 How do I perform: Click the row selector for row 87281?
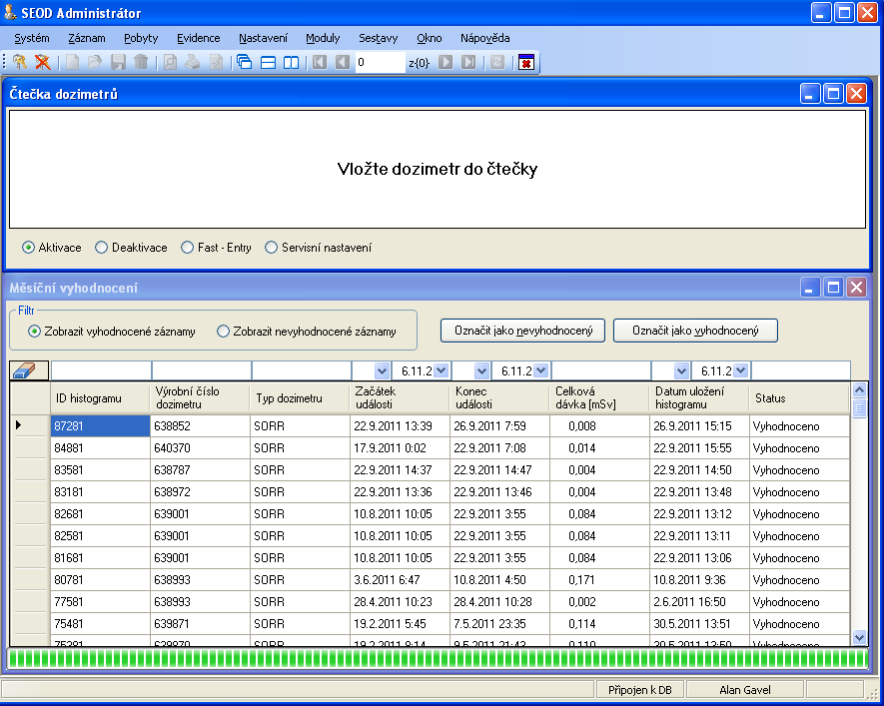click(30, 425)
